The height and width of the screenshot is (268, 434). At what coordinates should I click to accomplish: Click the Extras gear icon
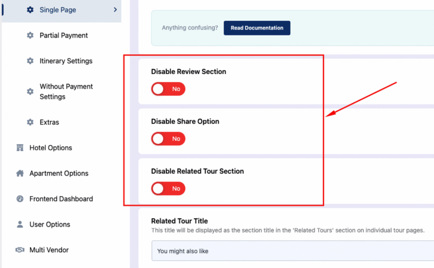(x=30, y=122)
